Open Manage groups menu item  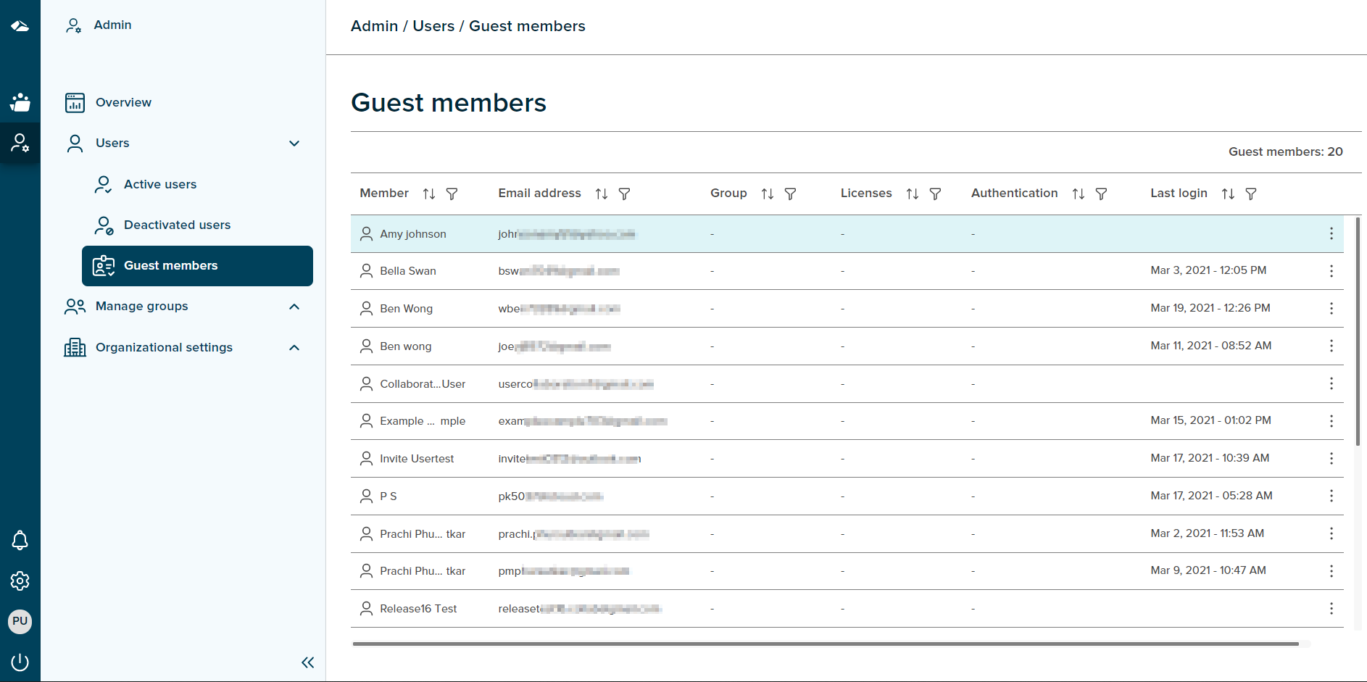pos(141,307)
